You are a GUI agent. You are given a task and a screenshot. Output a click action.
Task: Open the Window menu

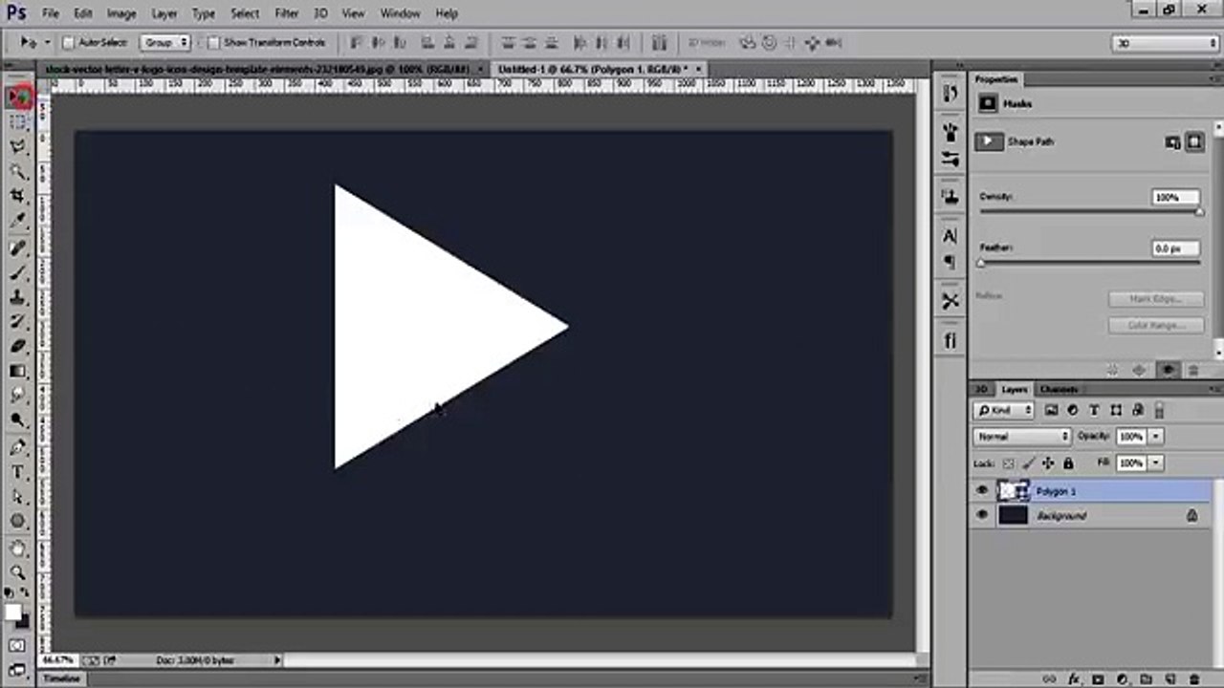pyautogui.click(x=400, y=13)
